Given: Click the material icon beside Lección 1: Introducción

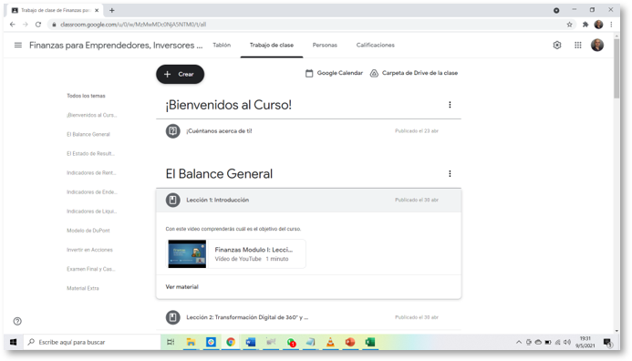Looking at the screenshot, I should coord(173,200).
